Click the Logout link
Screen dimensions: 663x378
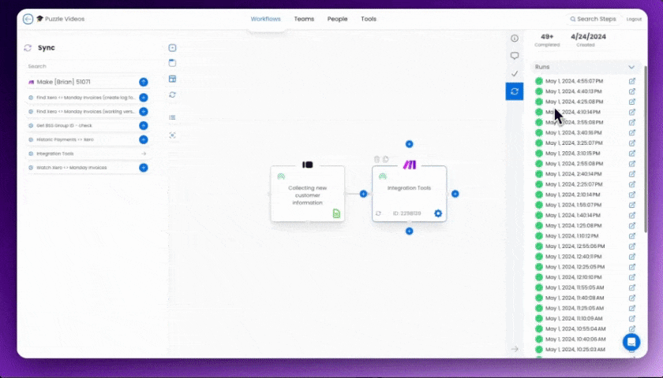pyautogui.click(x=634, y=20)
